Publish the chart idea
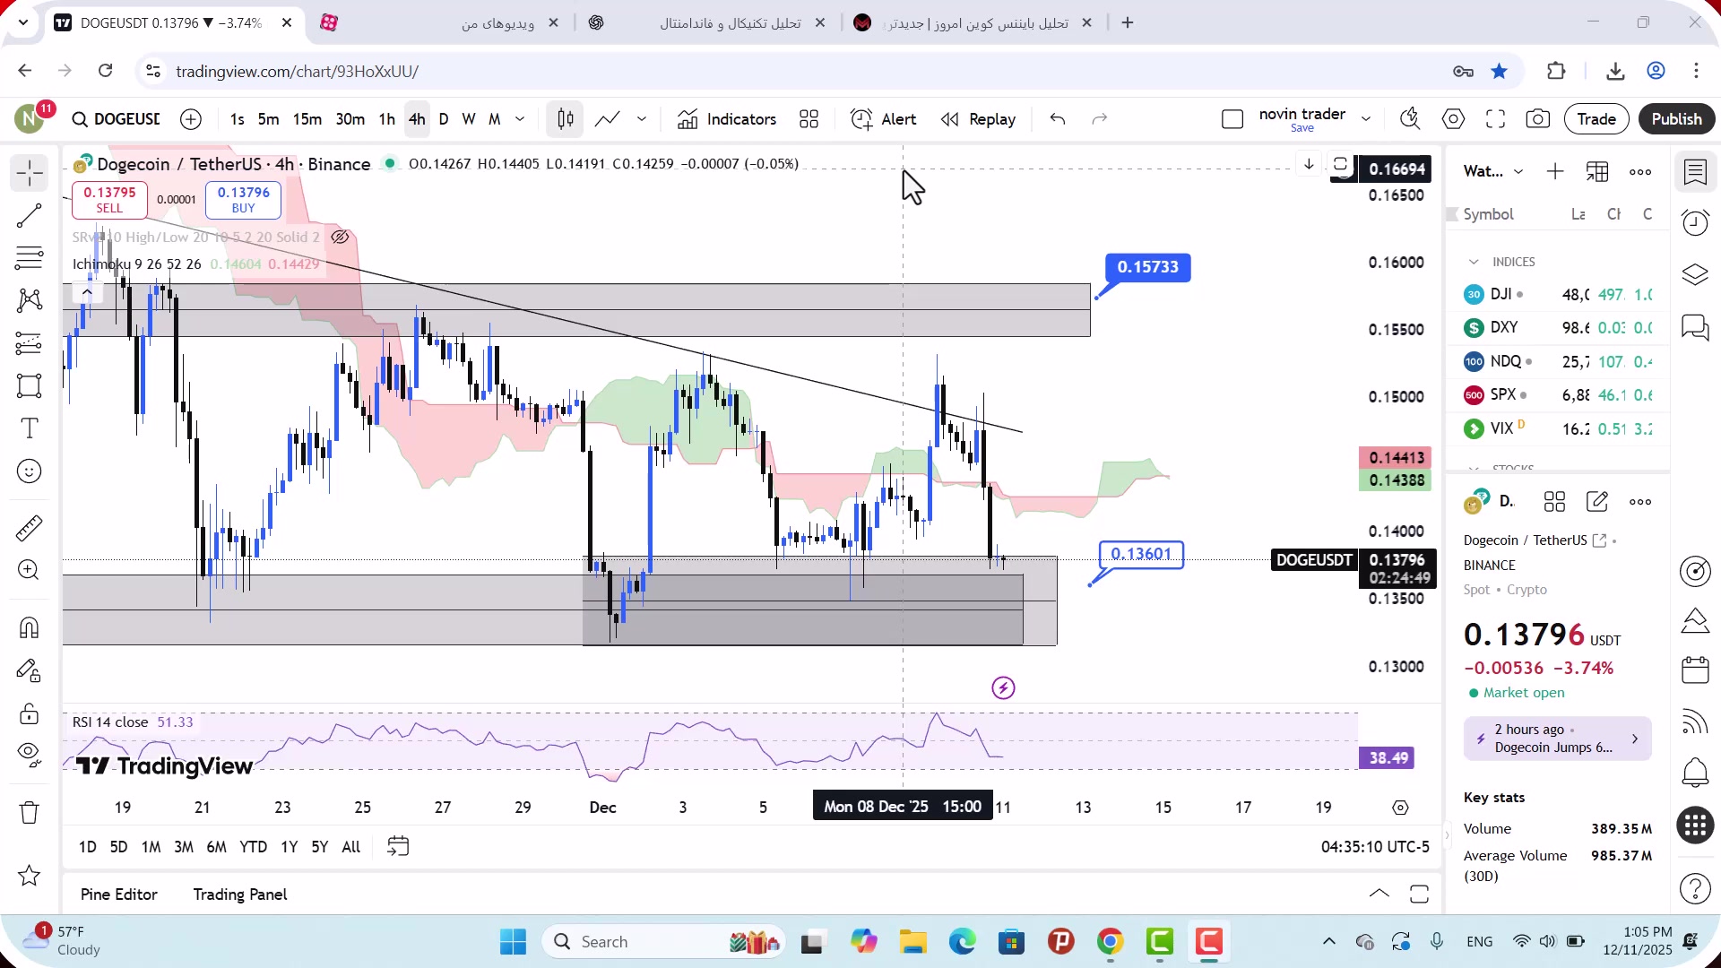The image size is (1721, 968). [1676, 119]
